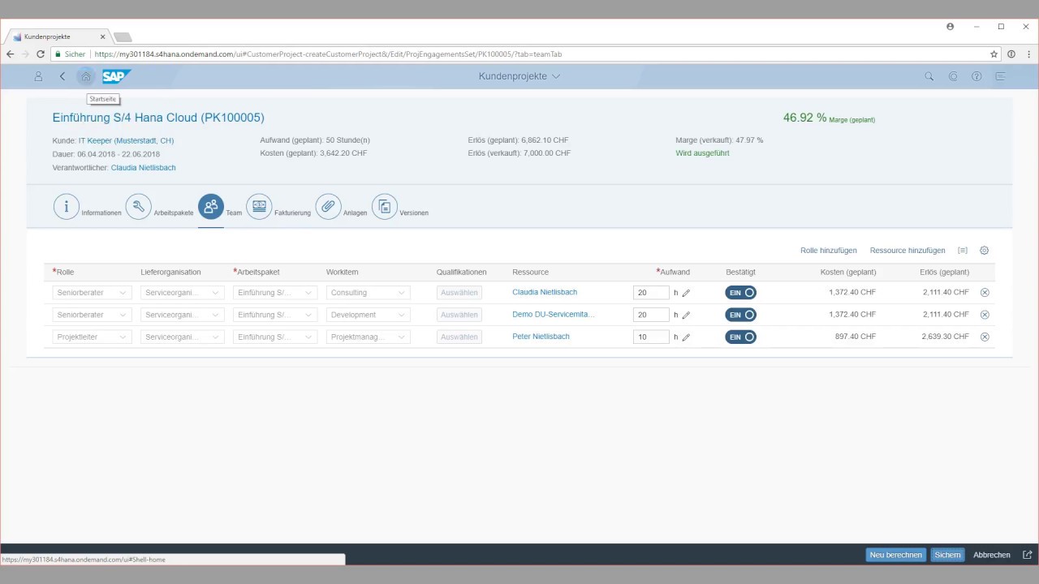Open the copilot circle icon in shell bar
Image resolution: width=1039 pixels, height=584 pixels.
953,76
